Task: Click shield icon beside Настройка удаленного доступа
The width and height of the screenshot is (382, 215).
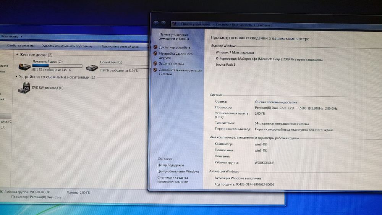Action: click(155, 53)
